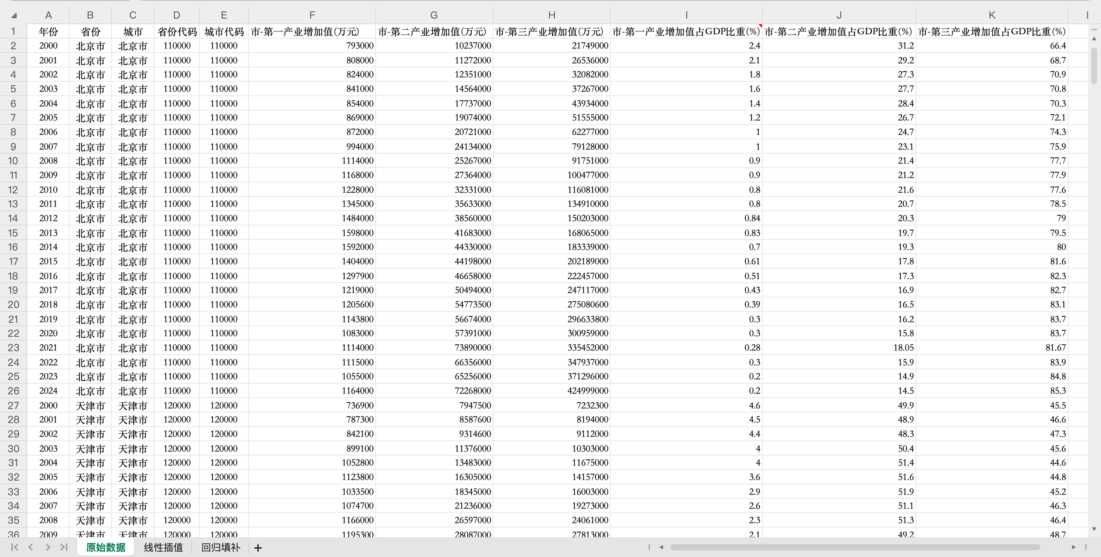This screenshot has width=1101, height=557.
Task: Switch to the 线性插值 sheet tab
Action: tap(163, 547)
